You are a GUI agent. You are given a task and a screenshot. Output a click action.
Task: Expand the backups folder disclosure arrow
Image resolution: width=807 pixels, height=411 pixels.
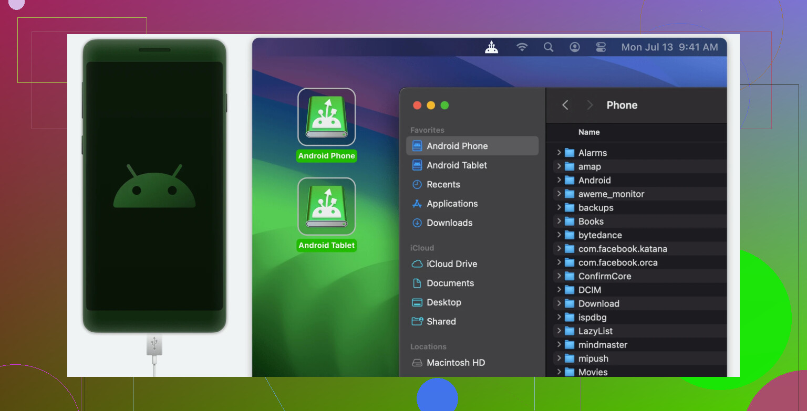pyautogui.click(x=559, y=207)
